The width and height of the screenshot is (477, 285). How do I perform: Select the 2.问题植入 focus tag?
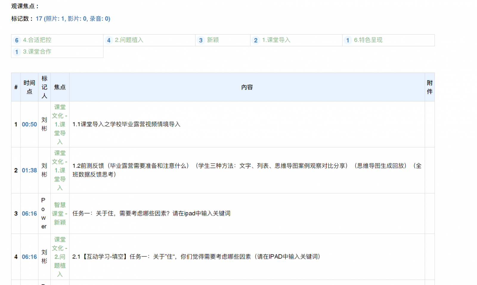pyautogui.click(x=129, y=40)
